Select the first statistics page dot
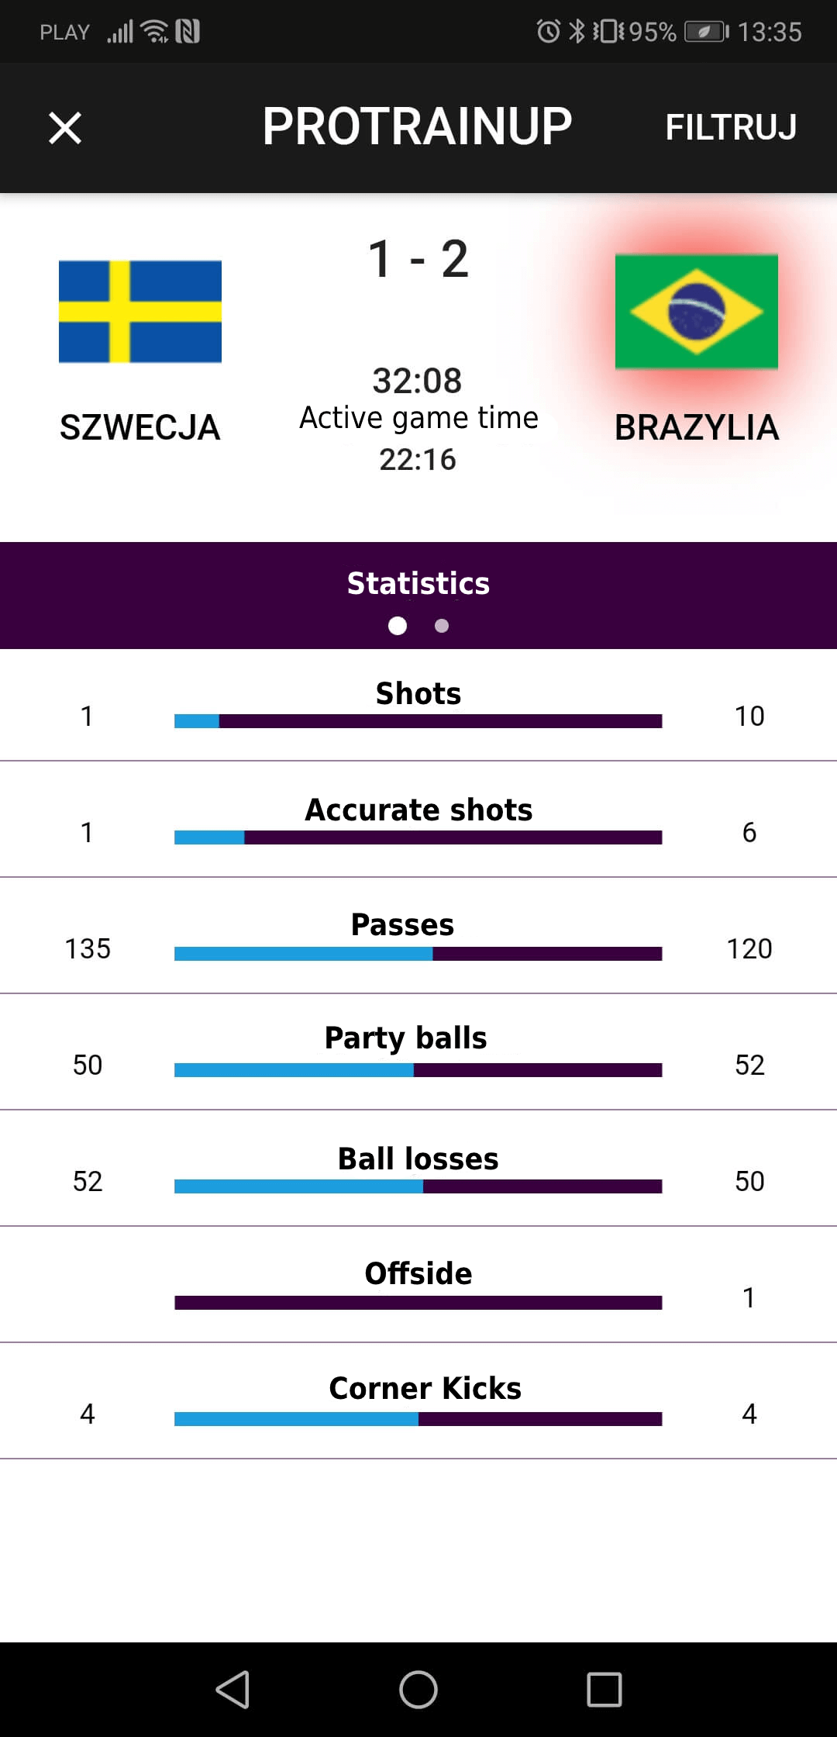Image resolution: width=837 pixels, height=1737 pixels. tap(398, 626)
